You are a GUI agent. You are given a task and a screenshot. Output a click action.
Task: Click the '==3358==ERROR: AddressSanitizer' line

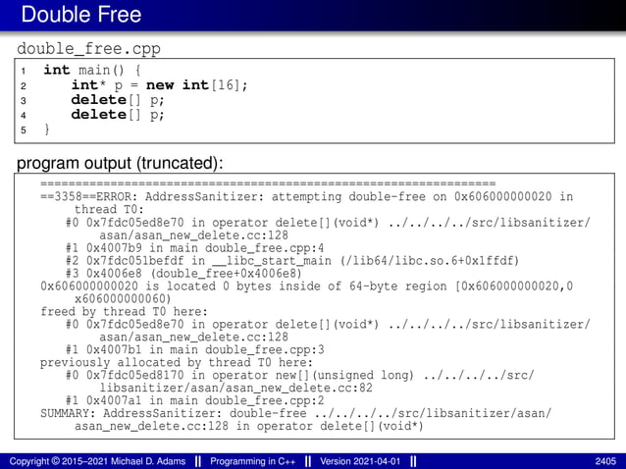tap(306, 197)
